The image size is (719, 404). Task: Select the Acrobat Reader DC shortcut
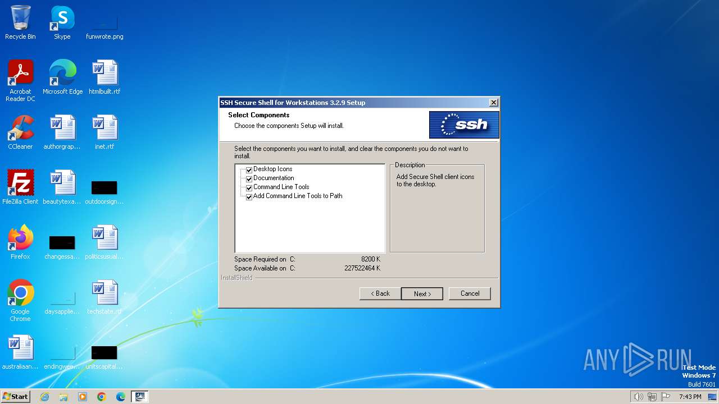pos(20,81)
